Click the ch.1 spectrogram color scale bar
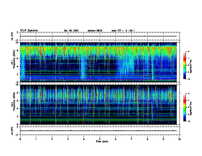The width and height of the screenshot is (202, 156). click(185, 65)
